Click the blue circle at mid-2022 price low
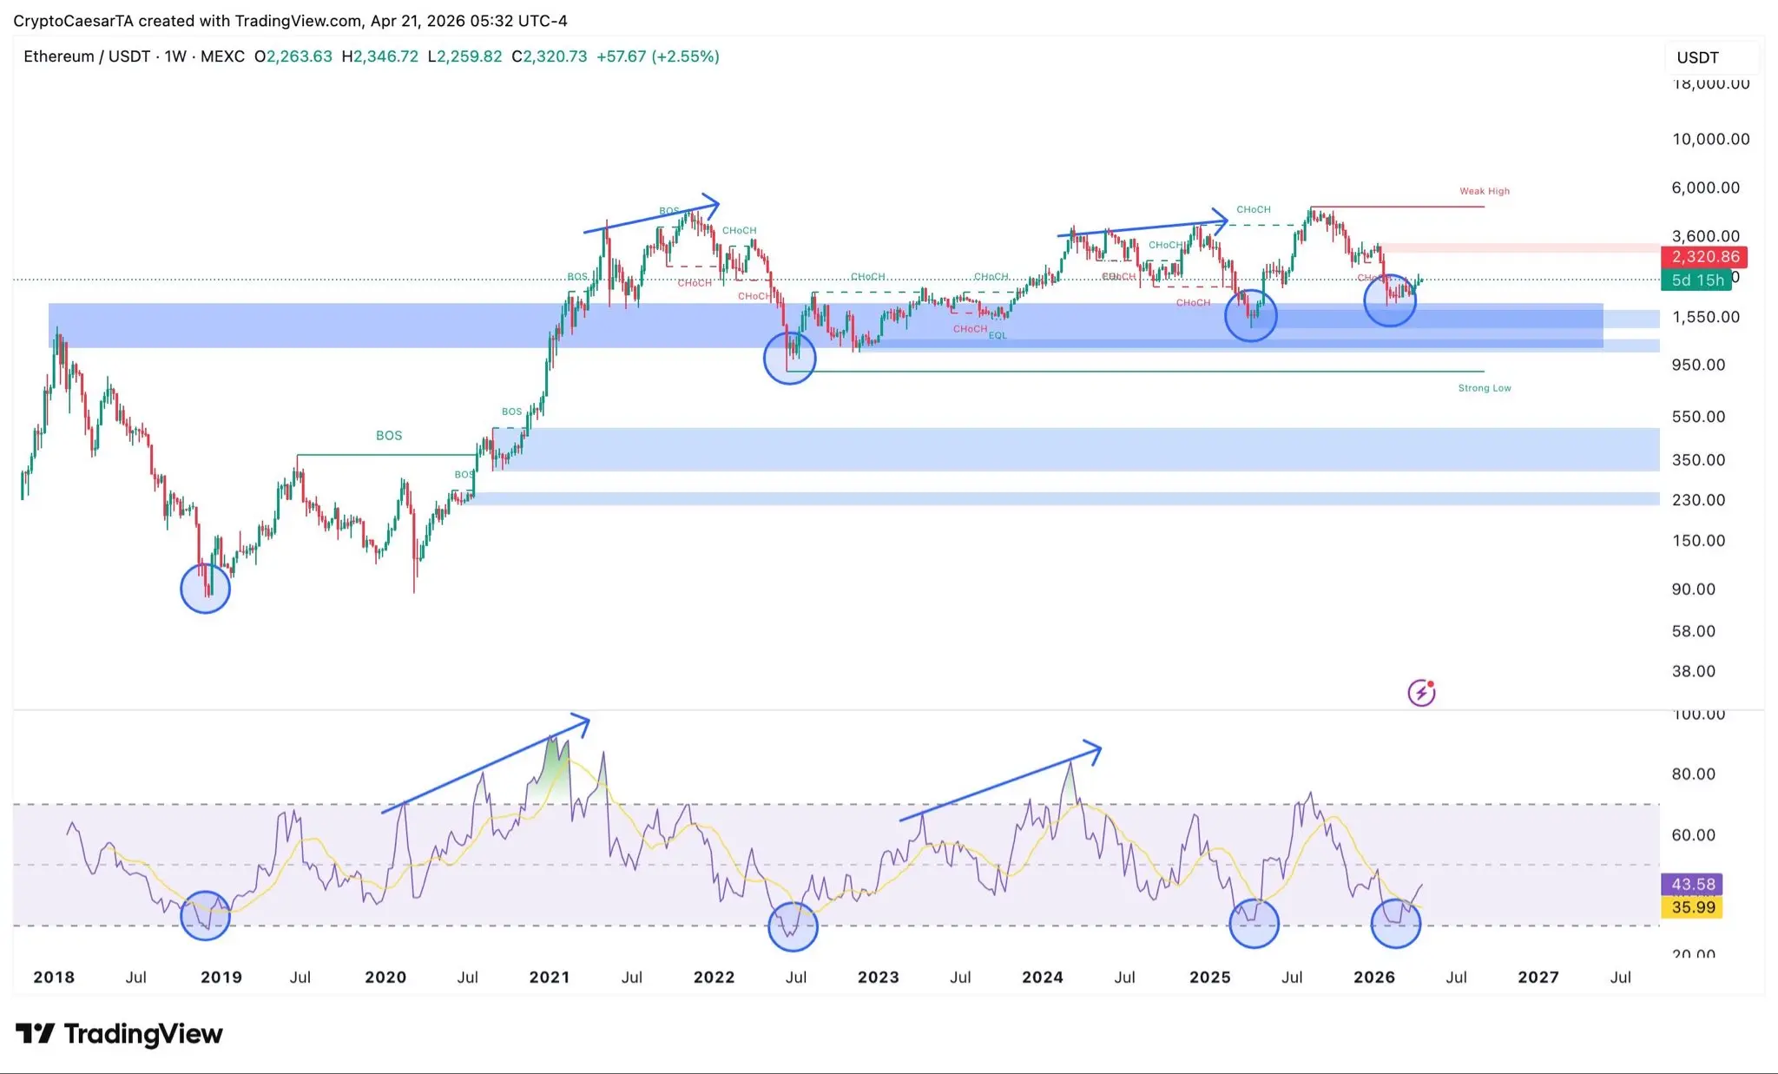This screenshot has width=1778, height=1074. [789, 359]
